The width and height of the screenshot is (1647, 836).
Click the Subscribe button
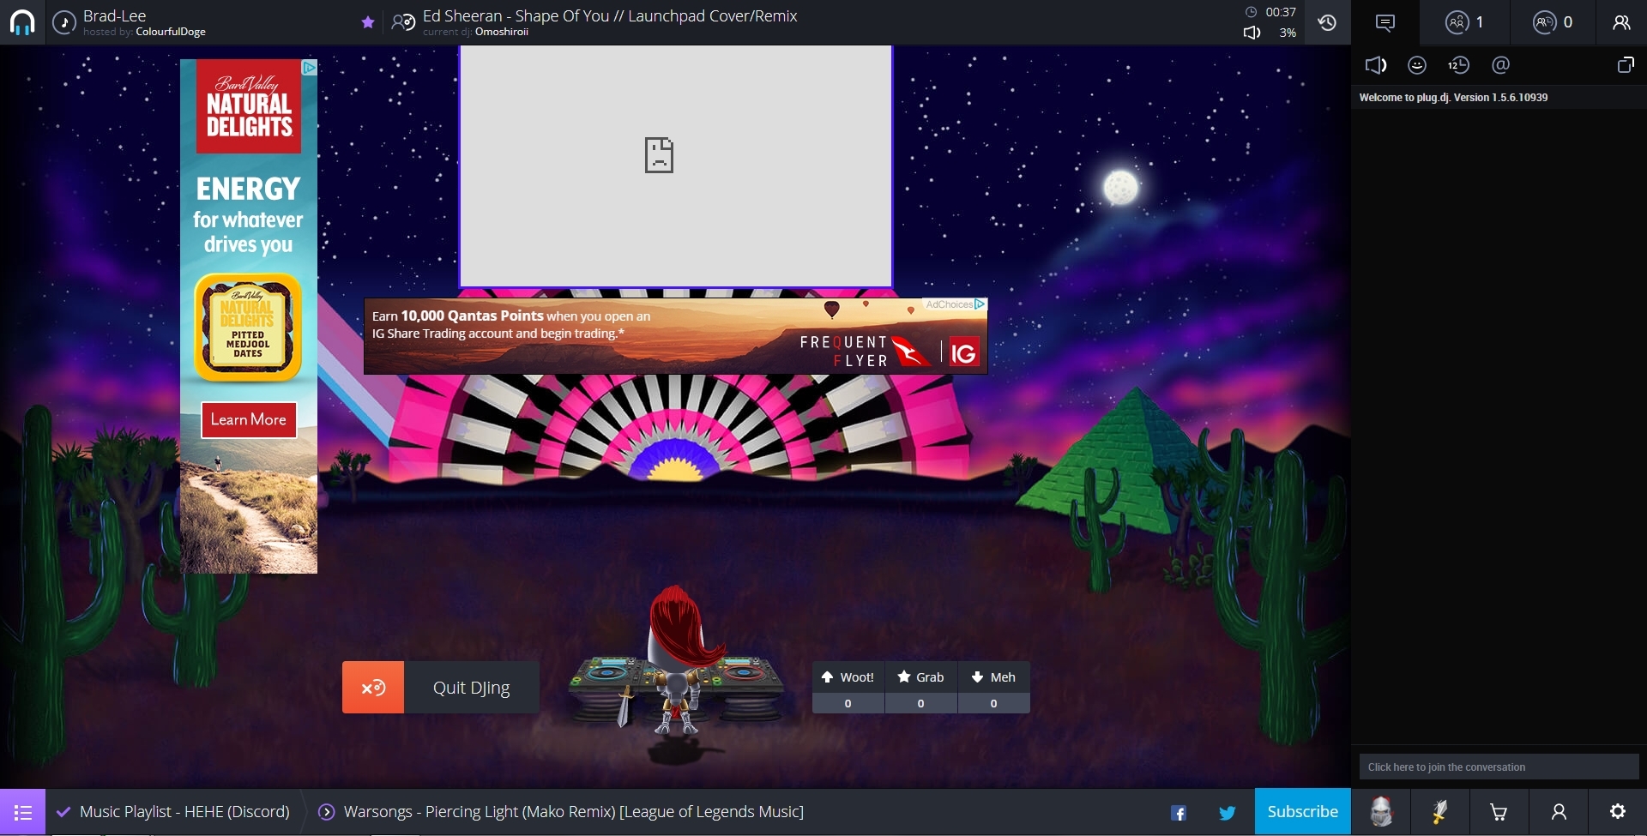click(x=1302, y=812)
